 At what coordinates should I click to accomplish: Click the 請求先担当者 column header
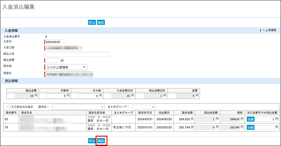[99, 113]
